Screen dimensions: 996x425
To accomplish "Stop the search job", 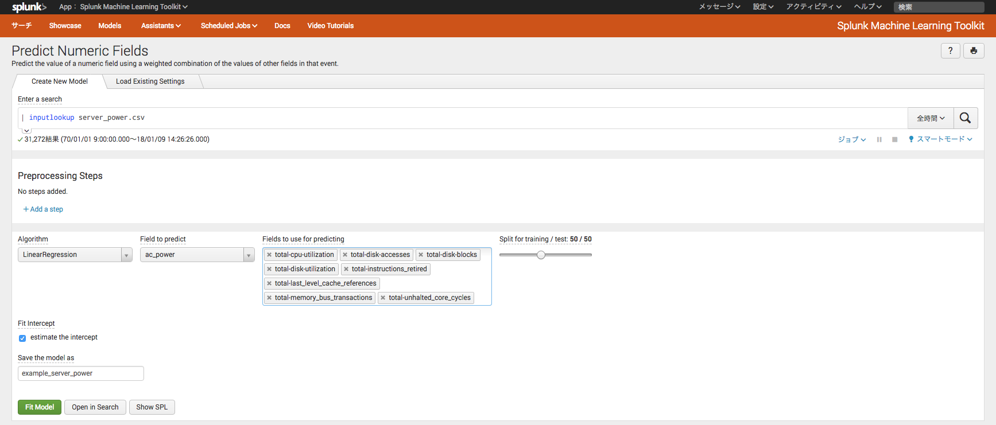I will (x=894, y=139).
